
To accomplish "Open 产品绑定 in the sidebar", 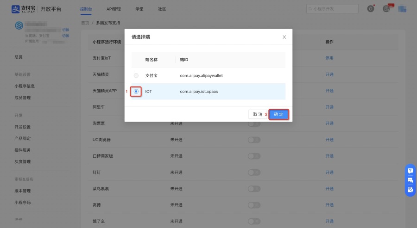I will point(23,138).
